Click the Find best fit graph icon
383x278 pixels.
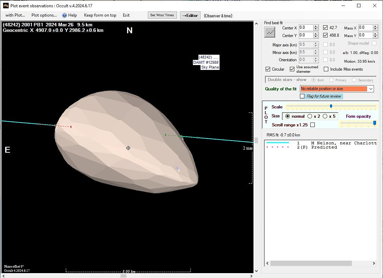[x=270, y=32]
